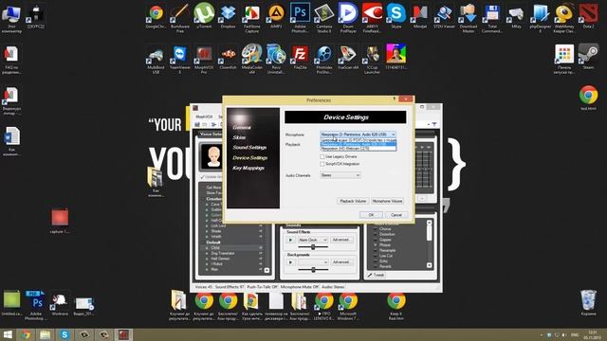Screen dimensions: 607x341
Task: Launch FastStone Capture shortcut
Action: 251,18
